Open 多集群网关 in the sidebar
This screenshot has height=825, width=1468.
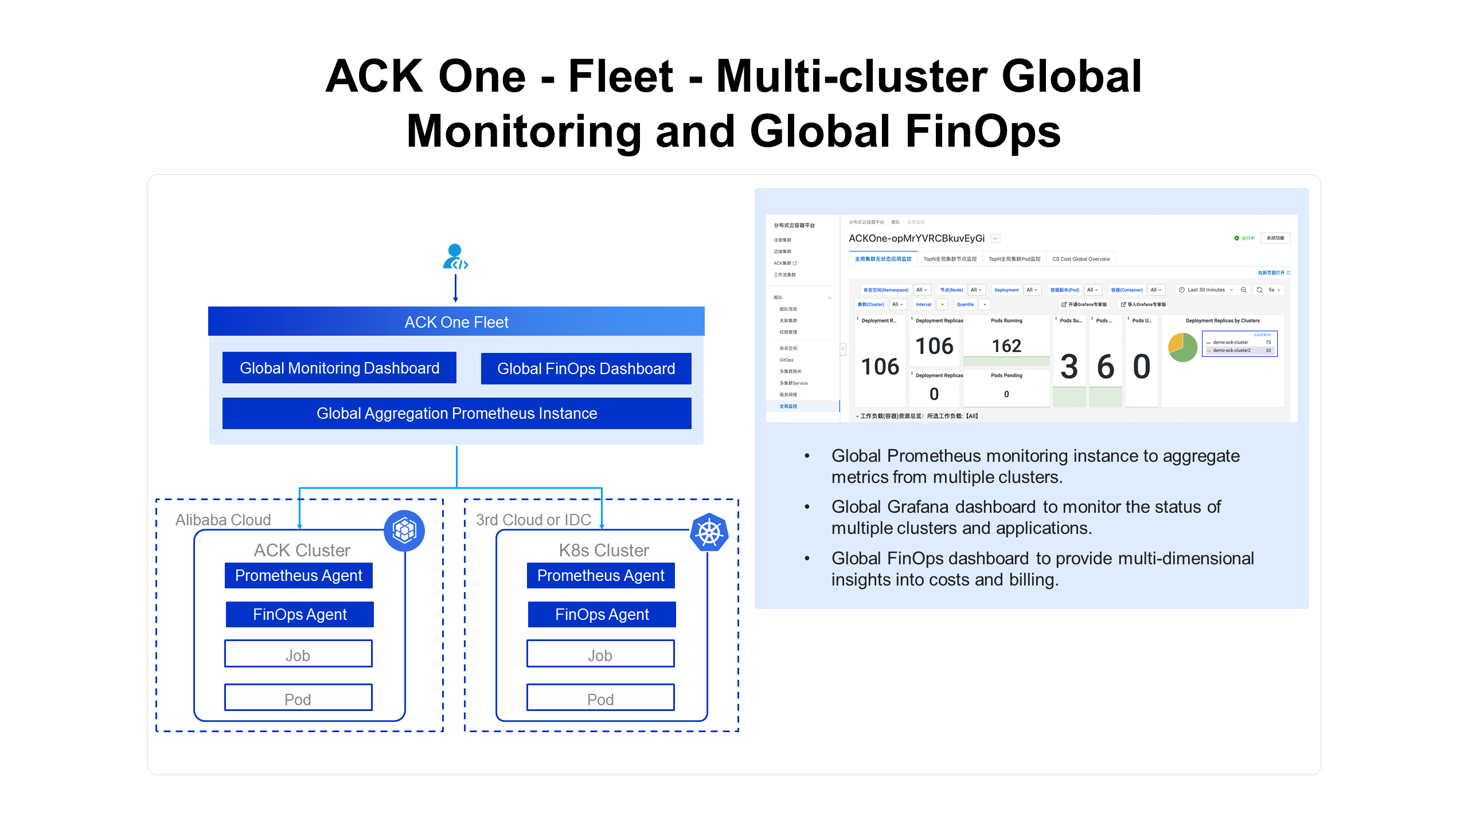[x=790, y=372]
